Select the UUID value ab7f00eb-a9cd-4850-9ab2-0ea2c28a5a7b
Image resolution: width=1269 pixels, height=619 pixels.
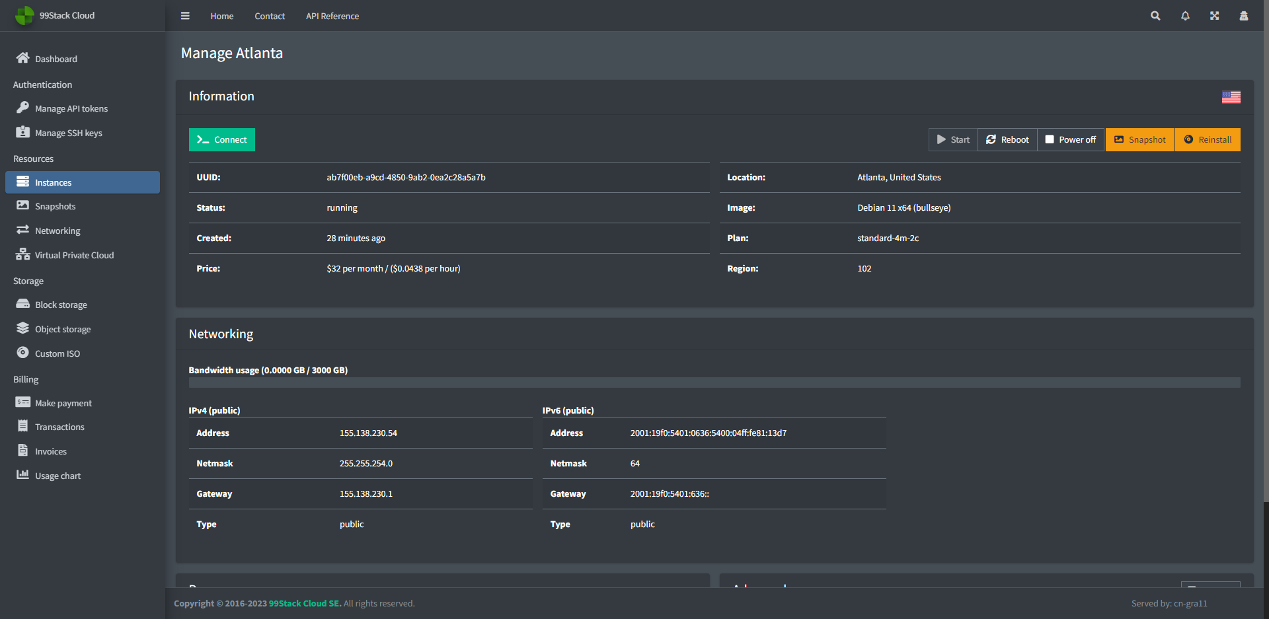[x=406, y=177]
